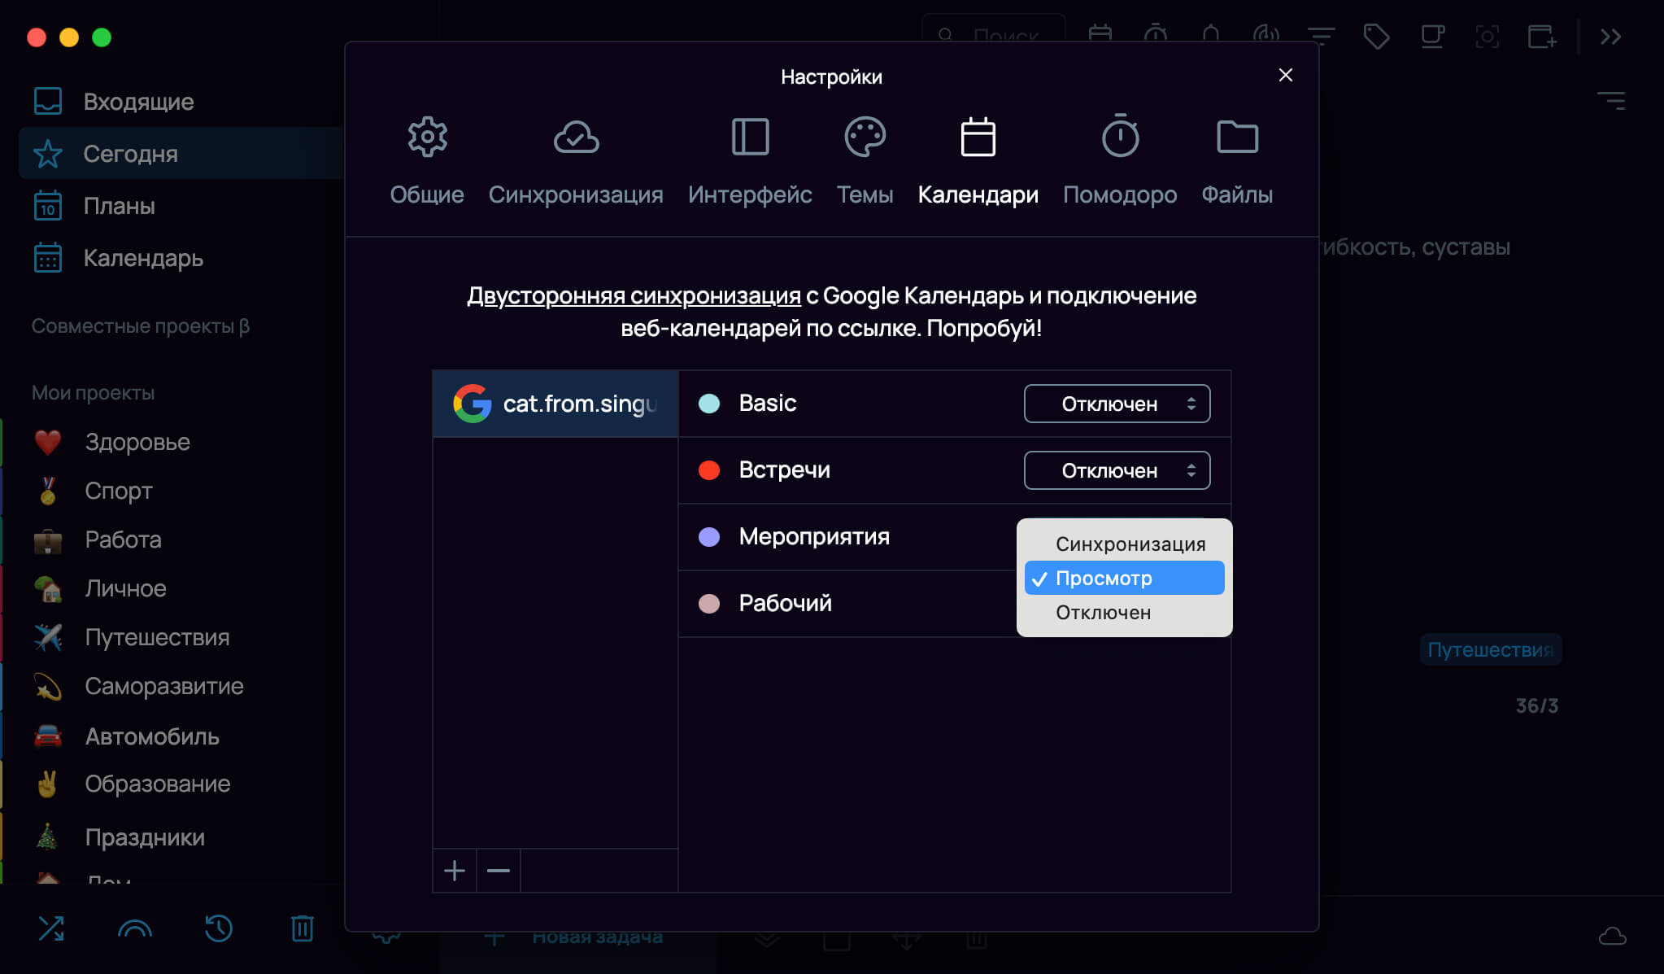Open the Файлы settings tab
The height and width of the screenshot is (974, 1664).
click(1237, 160)
